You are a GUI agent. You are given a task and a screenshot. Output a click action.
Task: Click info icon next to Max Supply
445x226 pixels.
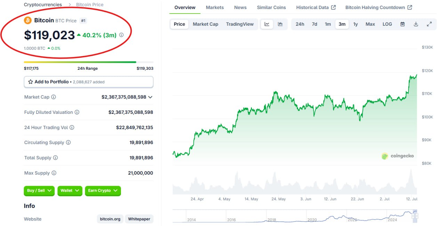[54, 173]
